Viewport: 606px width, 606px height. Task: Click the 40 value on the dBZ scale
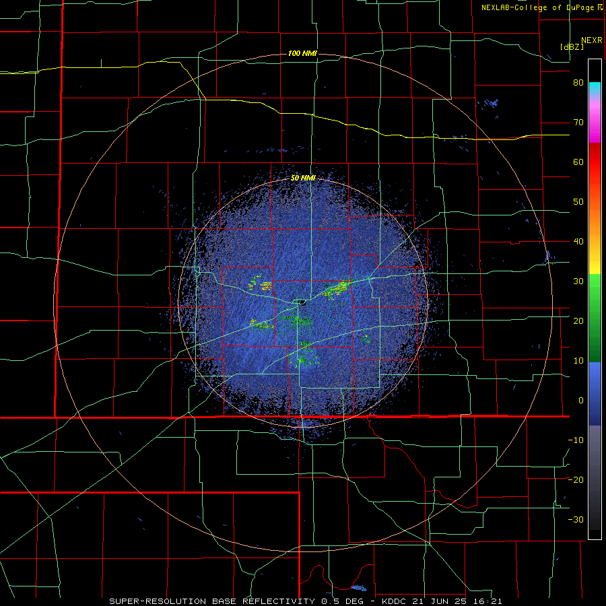578,242
